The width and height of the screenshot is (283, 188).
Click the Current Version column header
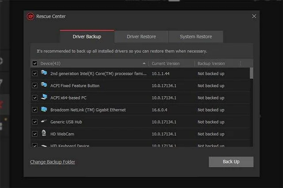166,63
